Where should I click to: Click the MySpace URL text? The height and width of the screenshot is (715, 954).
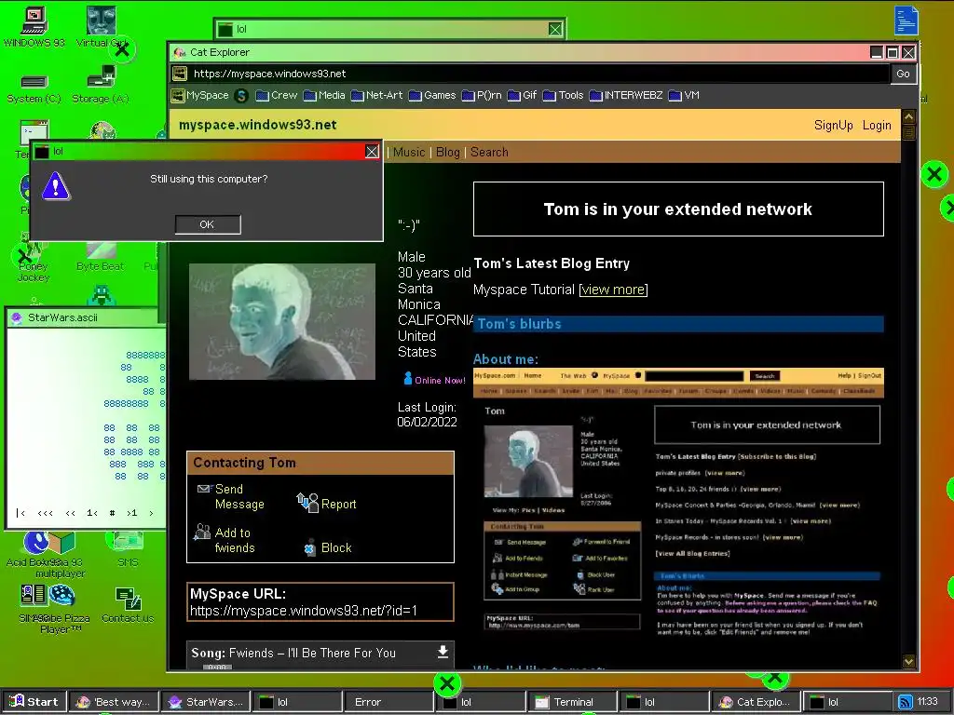point(304,611)
